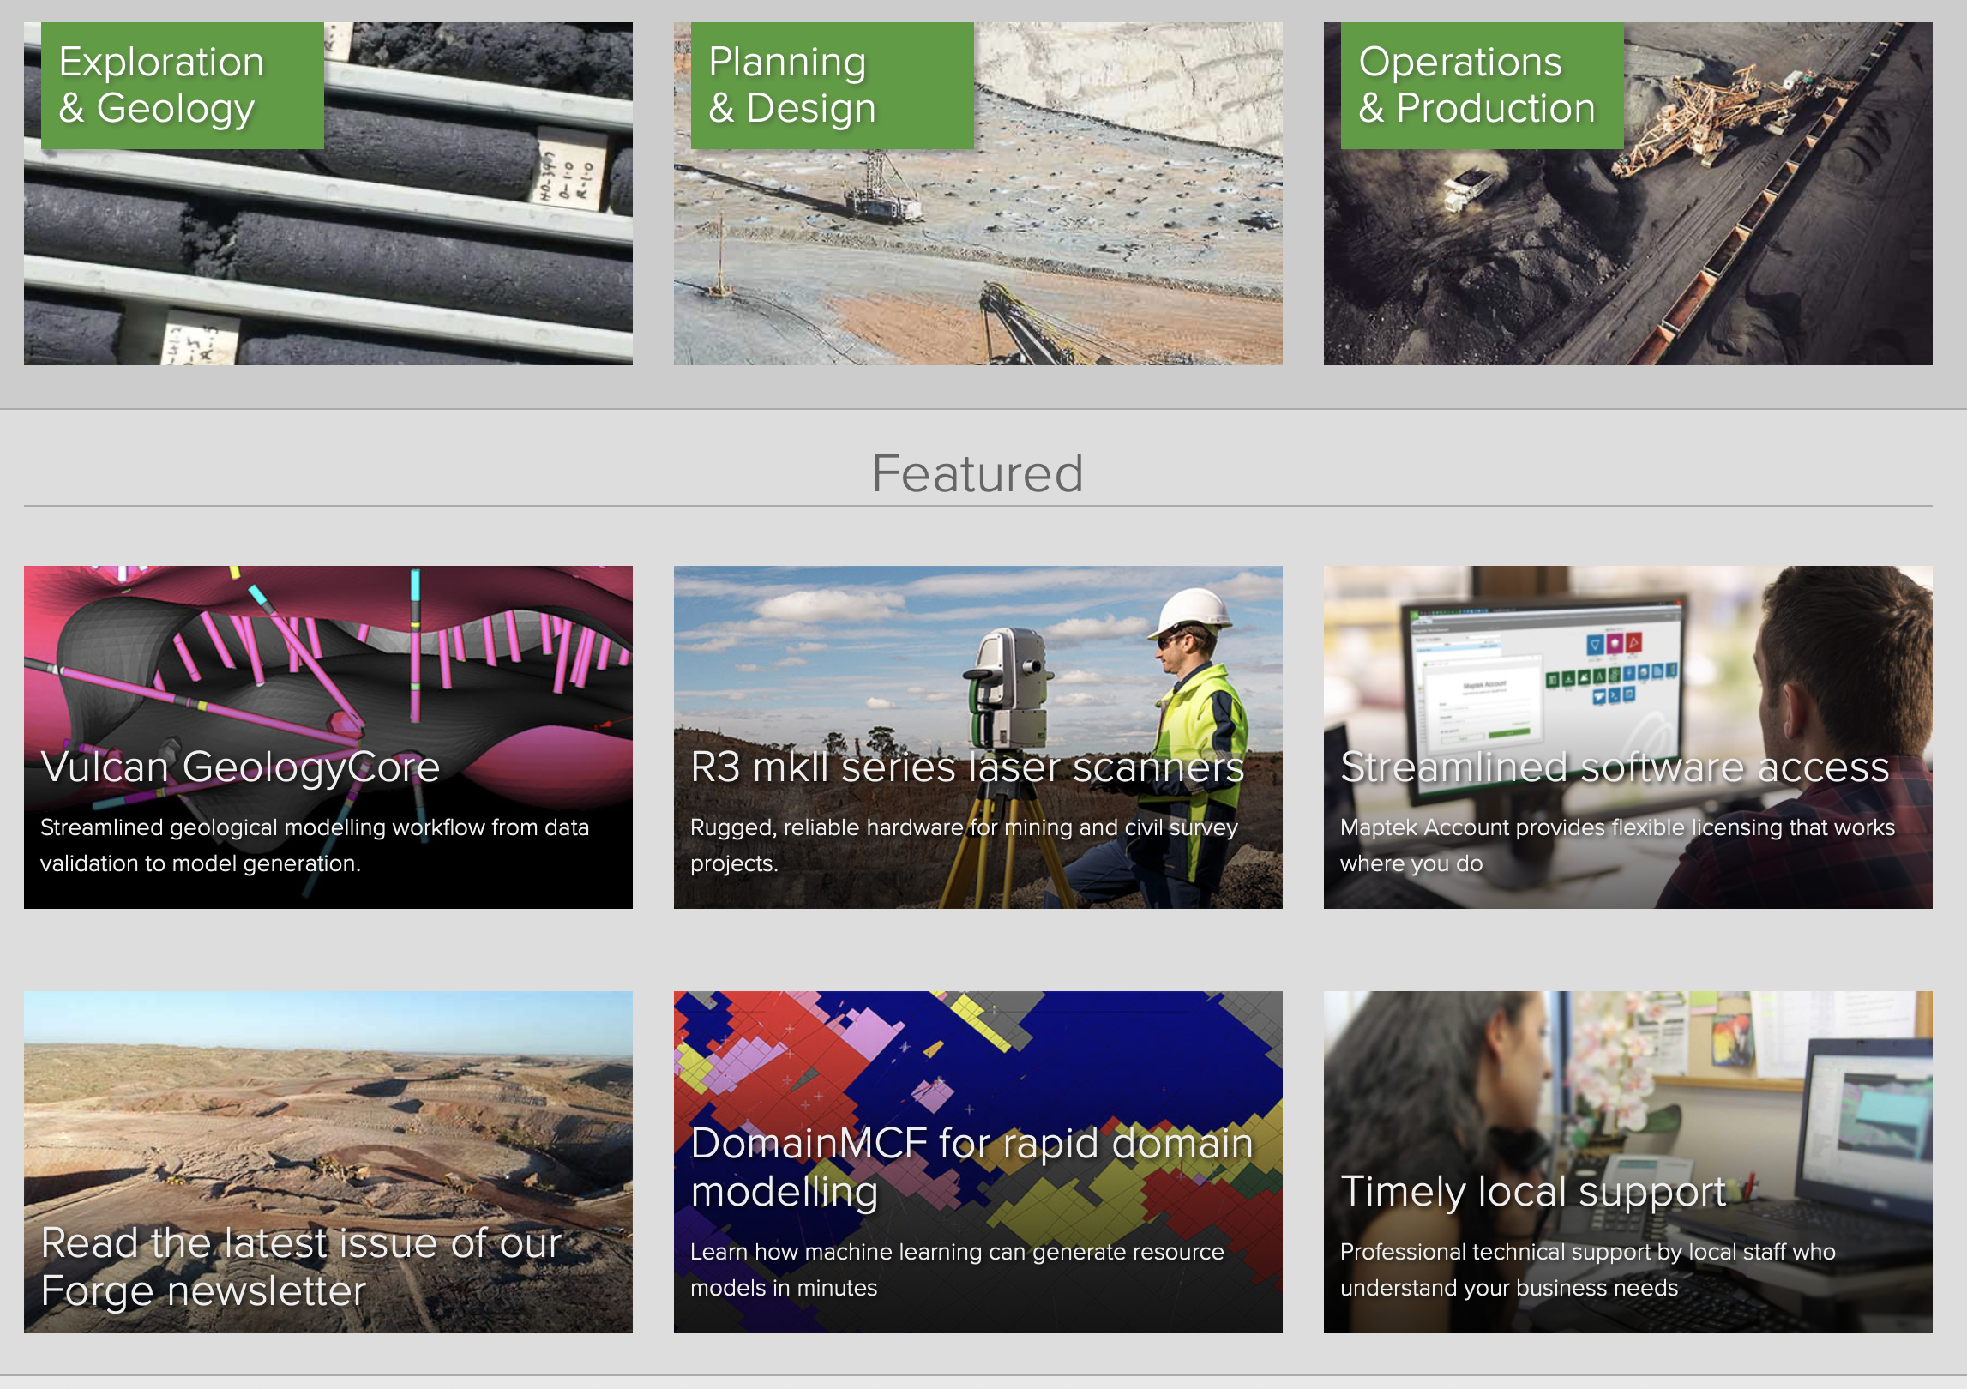The height and width of the screenshot is (1389, 1967).
Task: Click the Exploration & Geology green label
Action: point(182,86)
